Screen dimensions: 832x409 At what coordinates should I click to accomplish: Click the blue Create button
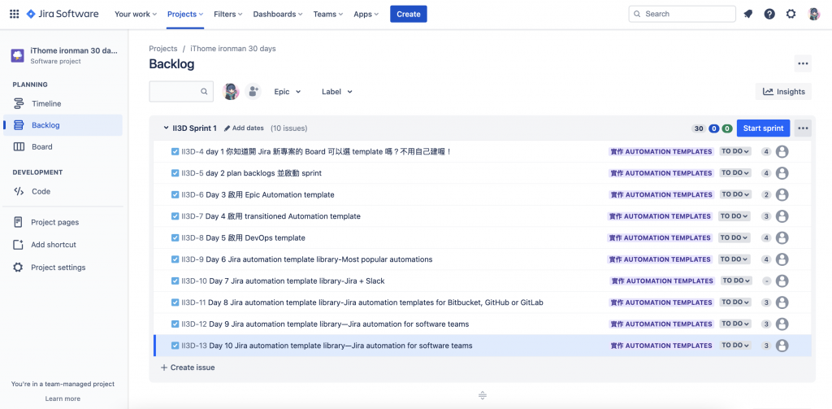point(409,15)
